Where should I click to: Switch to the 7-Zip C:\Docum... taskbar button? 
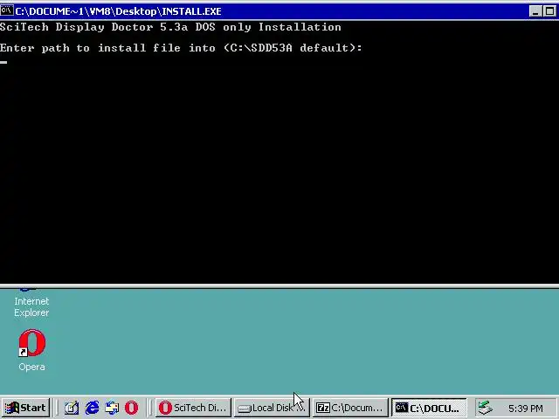(350, 408)
